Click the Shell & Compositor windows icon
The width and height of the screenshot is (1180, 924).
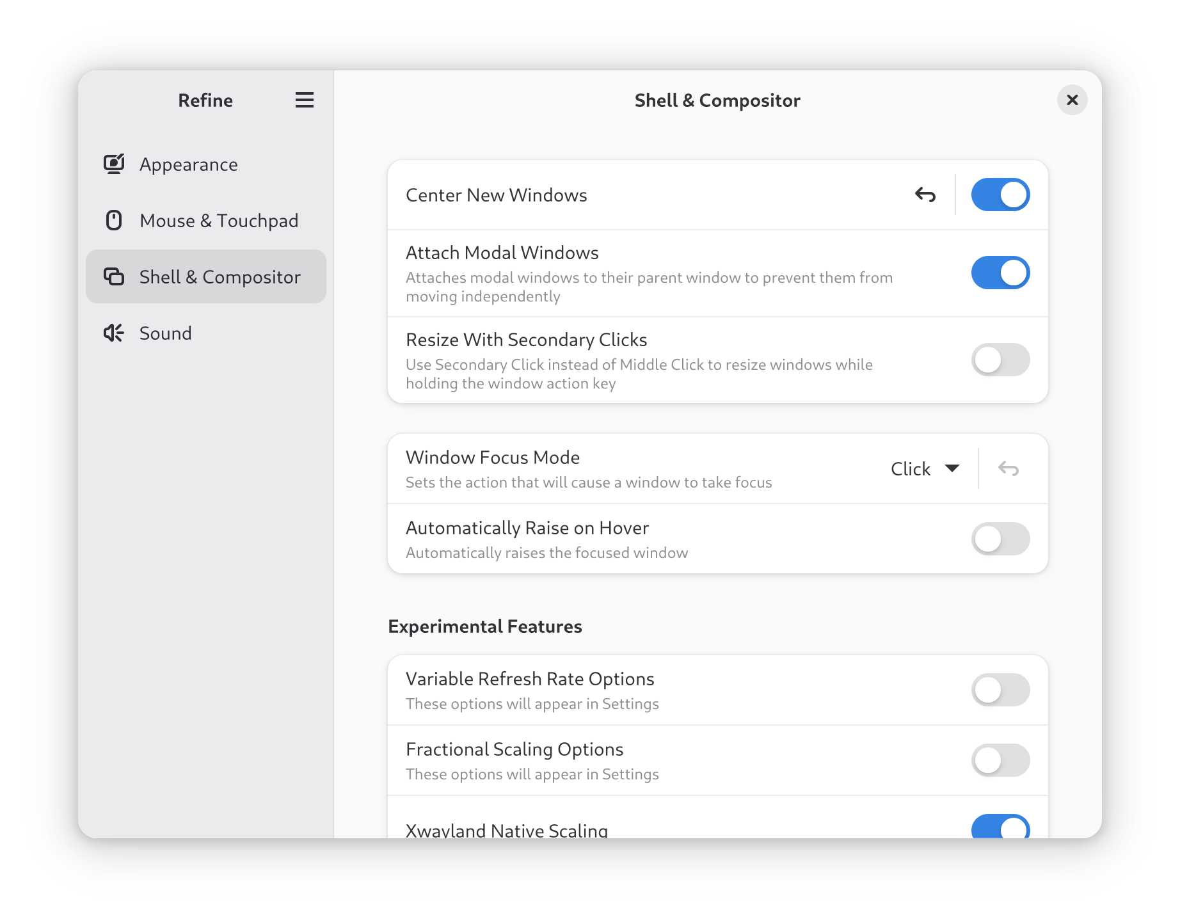114,276
